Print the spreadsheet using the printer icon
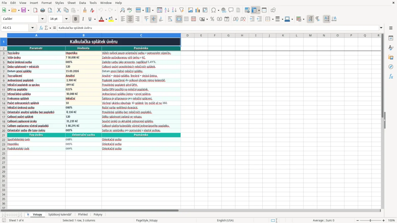Screen dimensions: 397x223 [x=43, y=10]
